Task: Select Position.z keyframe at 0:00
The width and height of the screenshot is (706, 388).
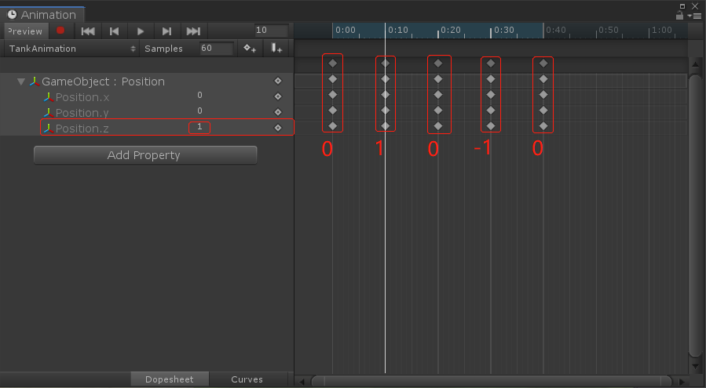Action: pyautogui.click(x=333, y=126)
